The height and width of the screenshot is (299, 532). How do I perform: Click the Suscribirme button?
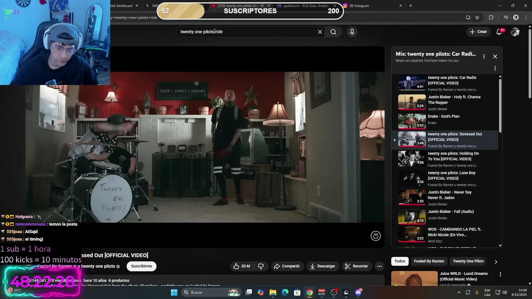141,266
